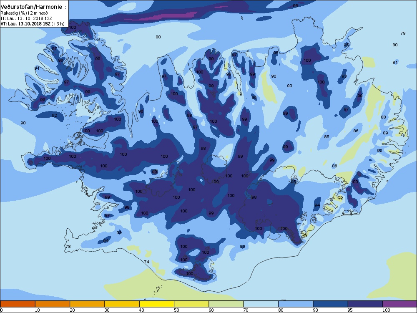
Task: Click the light green 60–70 legend swatch
Action: [x=226, y=304]
